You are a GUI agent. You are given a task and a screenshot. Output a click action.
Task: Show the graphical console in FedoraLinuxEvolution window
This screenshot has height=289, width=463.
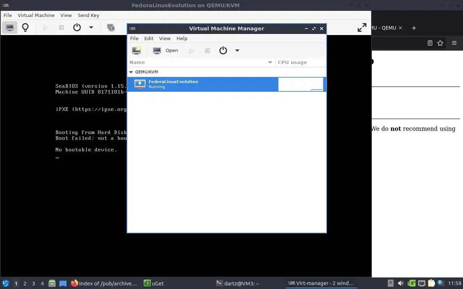click(10, 27)
